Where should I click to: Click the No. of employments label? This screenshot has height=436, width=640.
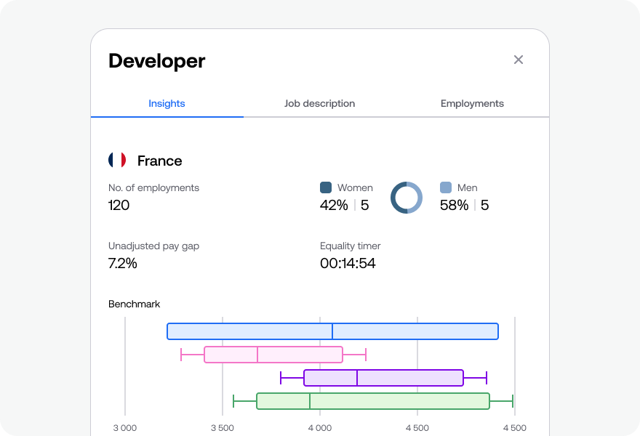click(x=154, y=187)
